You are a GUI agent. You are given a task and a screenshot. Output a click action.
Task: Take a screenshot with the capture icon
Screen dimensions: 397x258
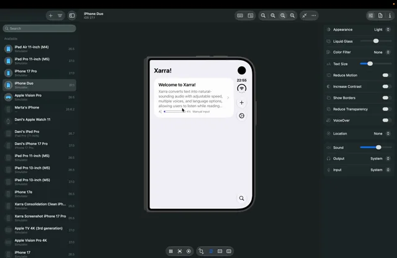tap(180, 251)
